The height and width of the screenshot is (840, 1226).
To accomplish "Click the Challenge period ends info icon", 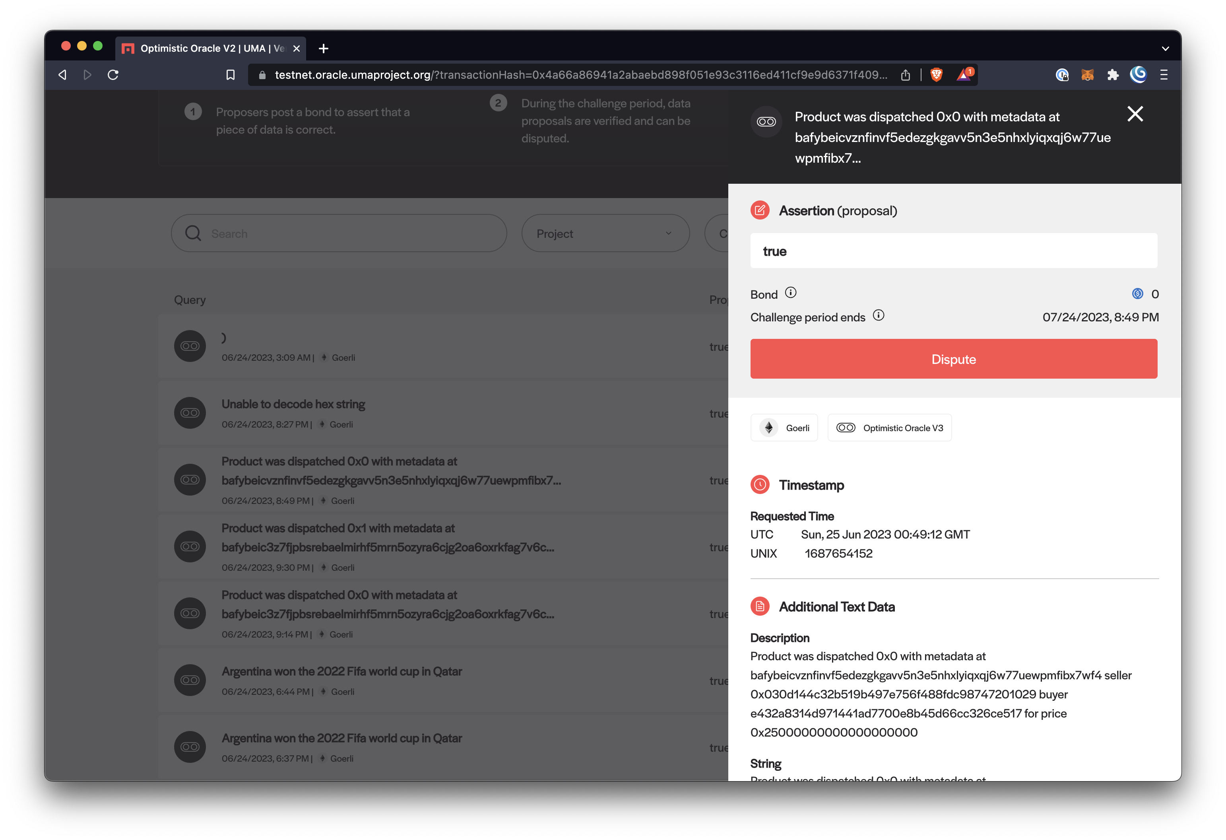I will pos(878,315).
